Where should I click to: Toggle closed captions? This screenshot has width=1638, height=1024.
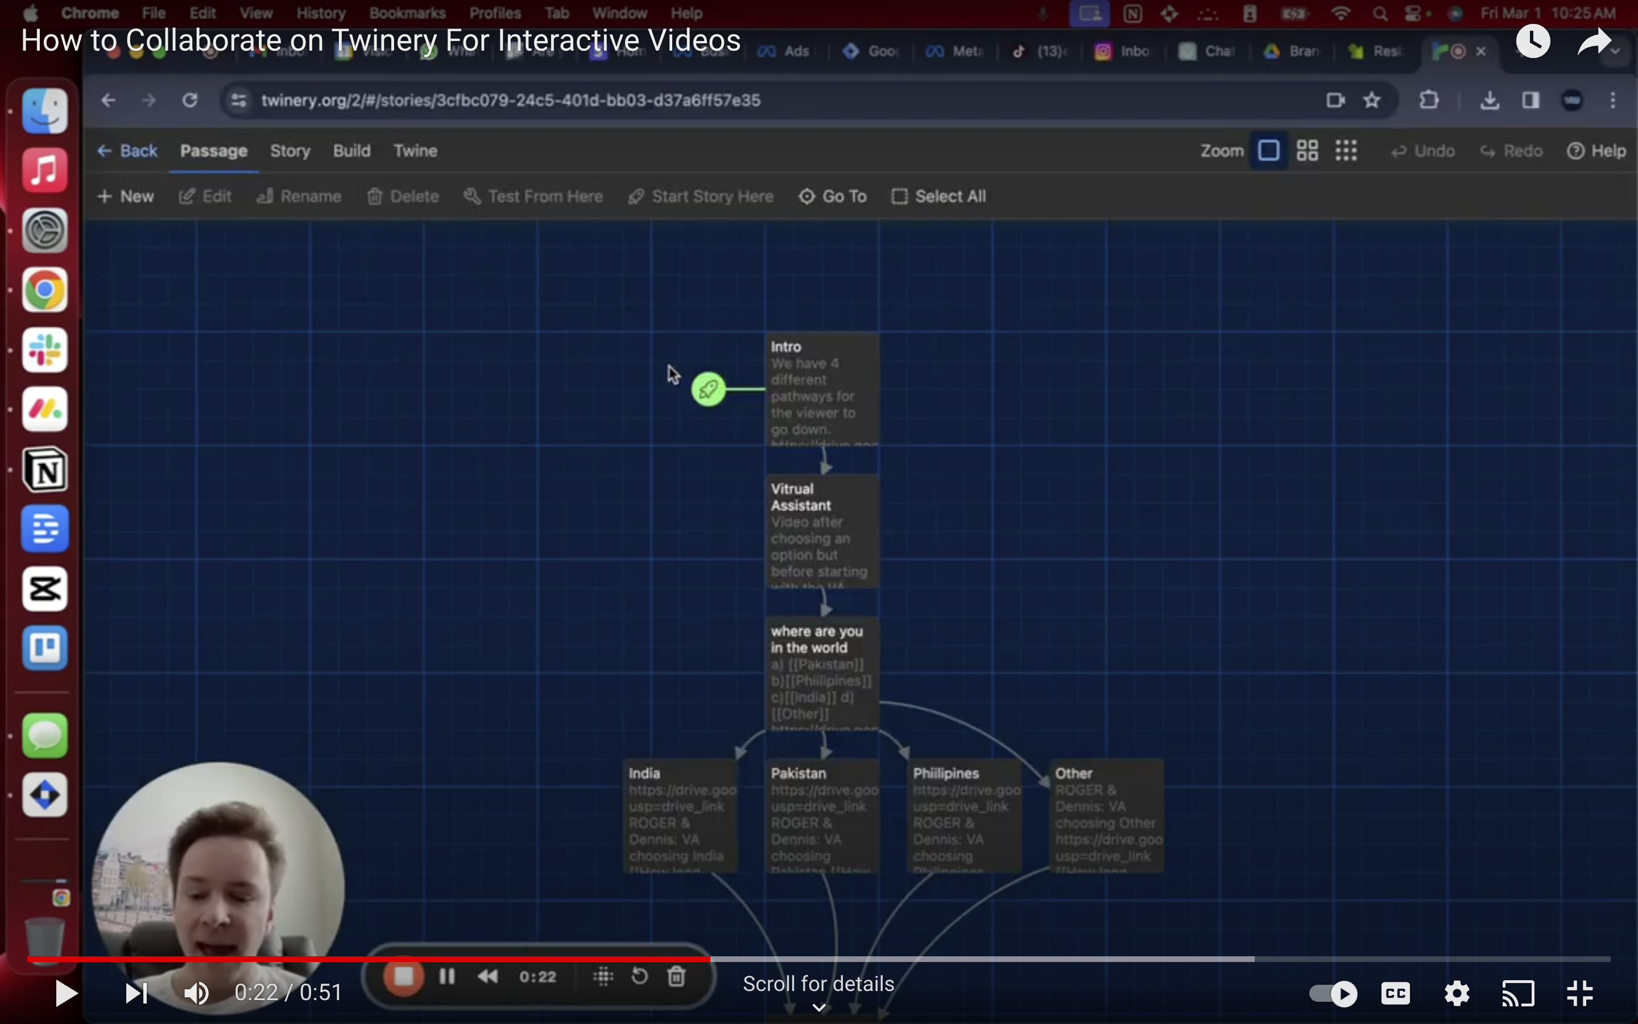[1395, 993]
